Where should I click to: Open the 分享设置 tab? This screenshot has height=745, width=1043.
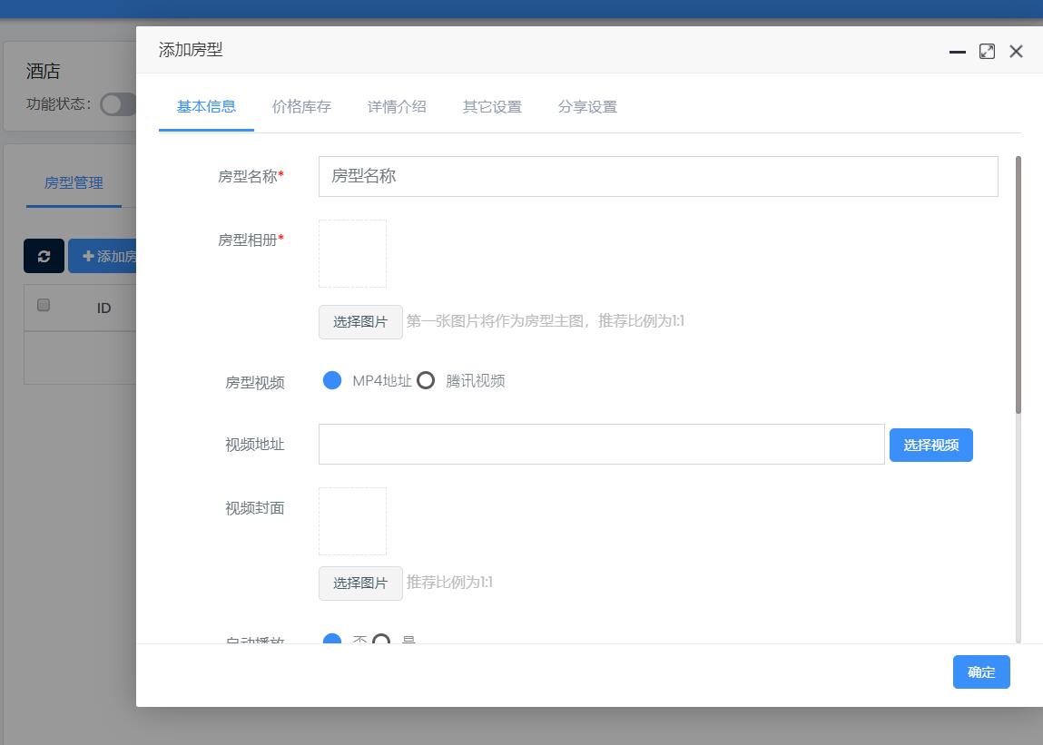pyautogui.click(x=587, y=106)
